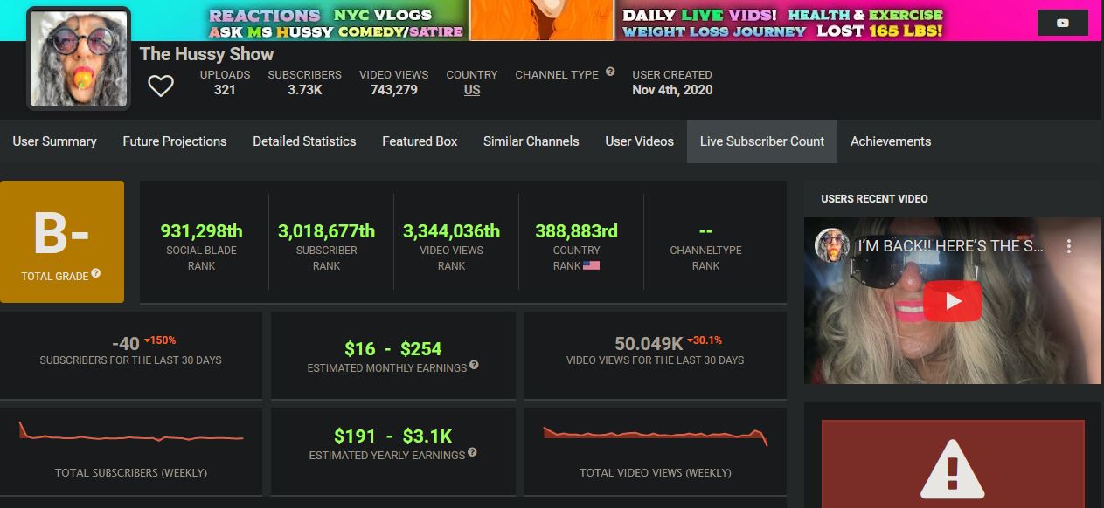Click the Users Recent Video heading

tap(874, 199)
